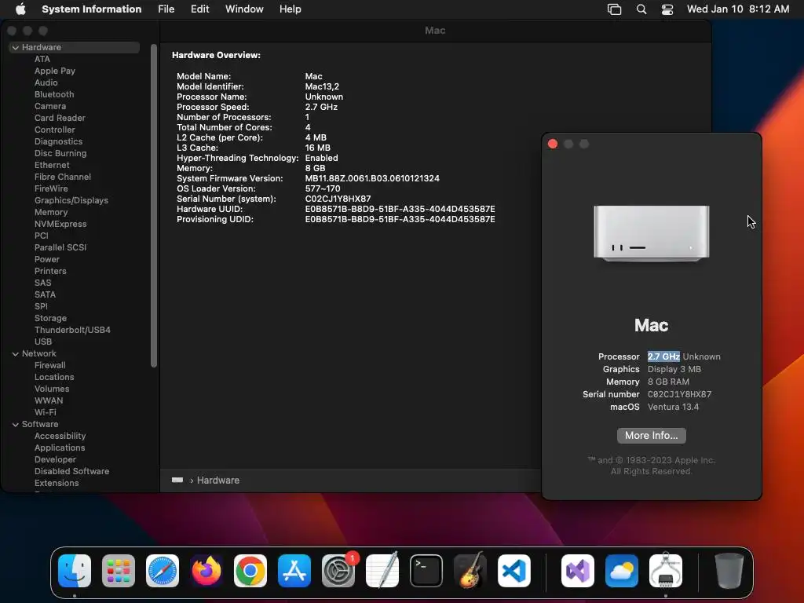Screen dimensions: 804x603
Task: Select Ethernet in the sidebar
Action: [x=52, y=165]
